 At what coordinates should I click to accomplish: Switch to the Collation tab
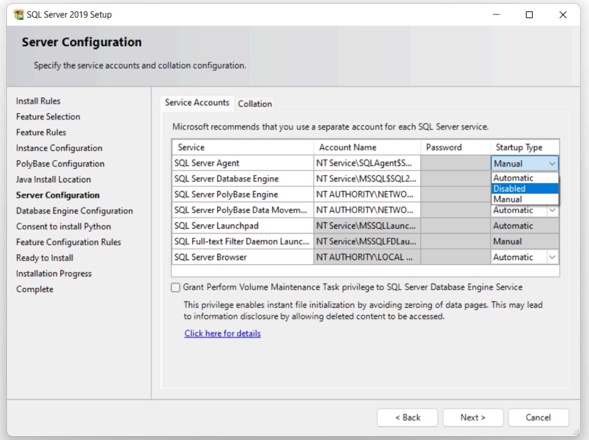(x=255, y=104)
